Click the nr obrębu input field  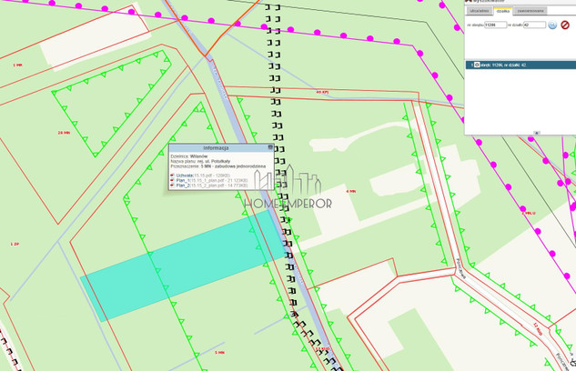tap(494, 25)
